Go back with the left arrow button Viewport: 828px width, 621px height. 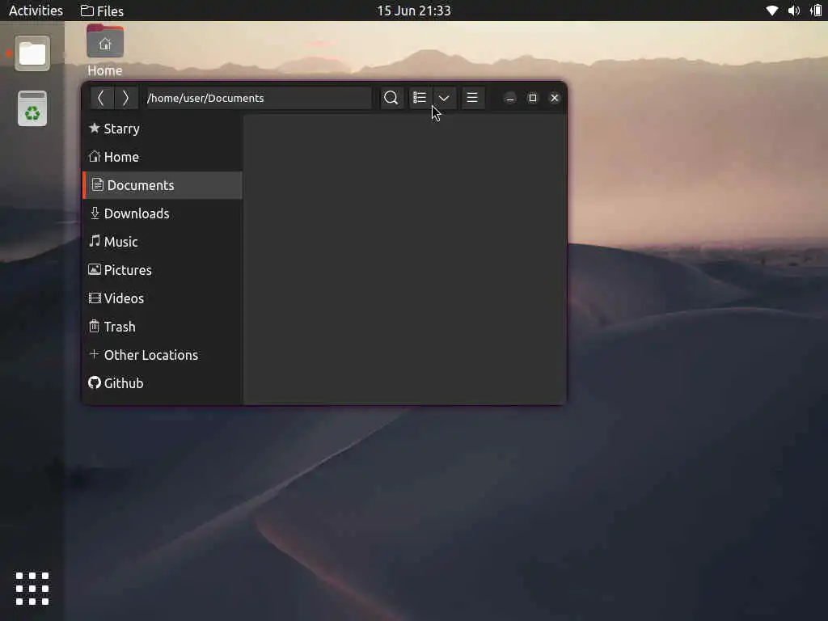click(x=101, y=98)
